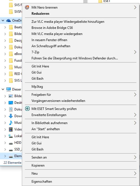The width and height of the screenshot is (140, 186).
Task: Select Kopieren from the context menu
Action: [x=81, y=165]
